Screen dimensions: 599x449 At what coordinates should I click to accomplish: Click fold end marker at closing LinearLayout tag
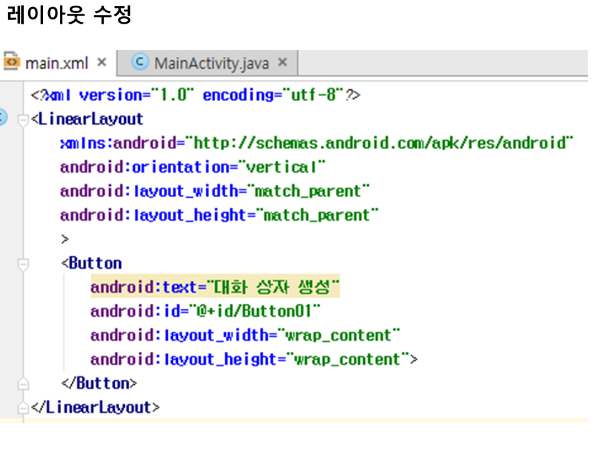23,408
